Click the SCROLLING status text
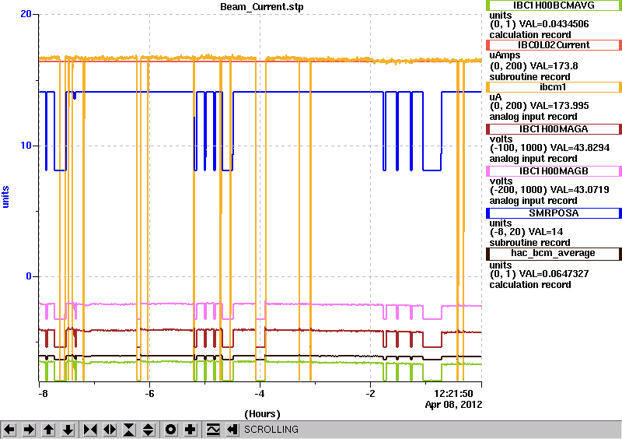 271,430
